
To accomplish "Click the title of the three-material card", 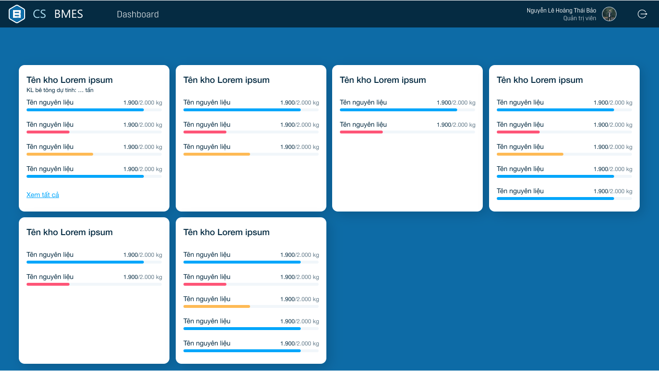I will pyautogui.click(x=226, y=80).
